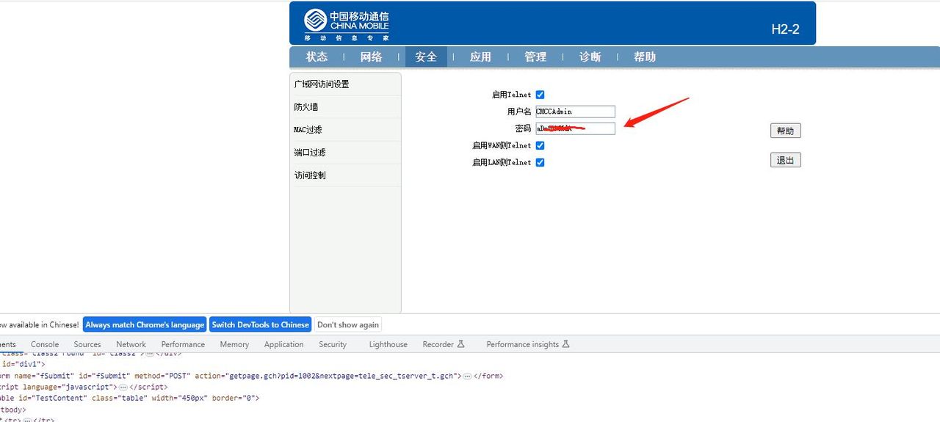Switch to the Memory DevTools tab
Viewport: 940px width, 422px height.
click(234, 344)
